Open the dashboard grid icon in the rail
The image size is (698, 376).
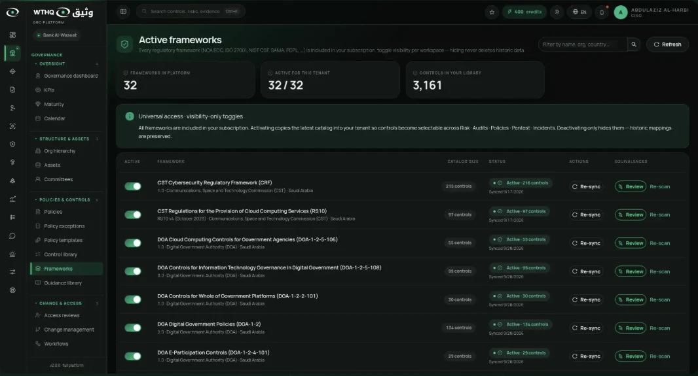pos(12,35)
